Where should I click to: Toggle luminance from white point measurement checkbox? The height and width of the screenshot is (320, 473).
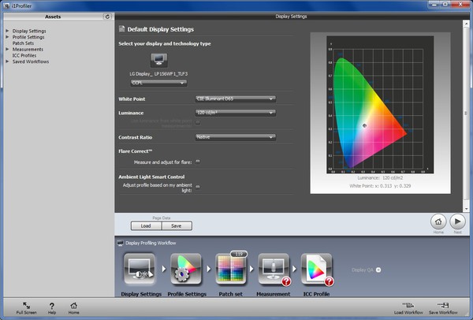click(x=198, y=122)
